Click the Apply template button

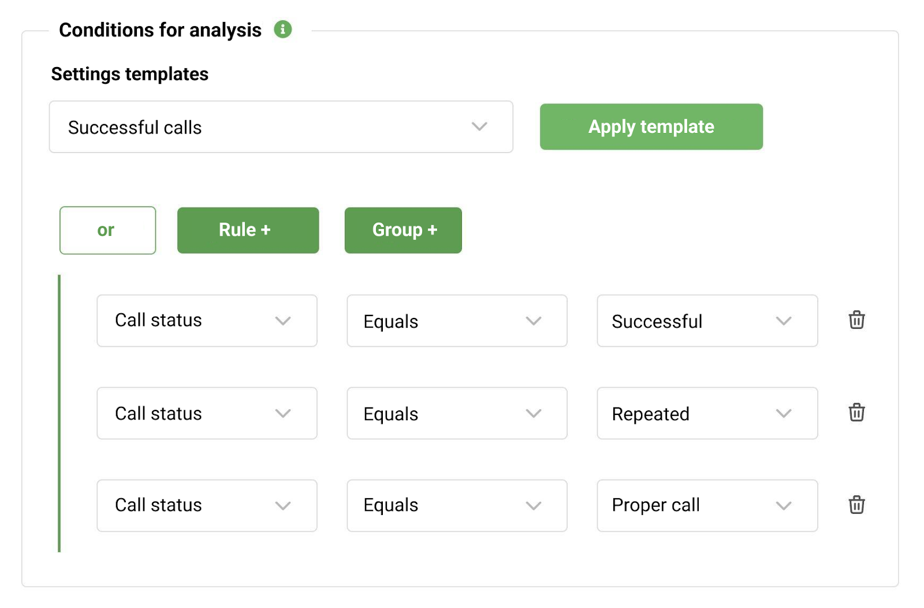[651, 127]
